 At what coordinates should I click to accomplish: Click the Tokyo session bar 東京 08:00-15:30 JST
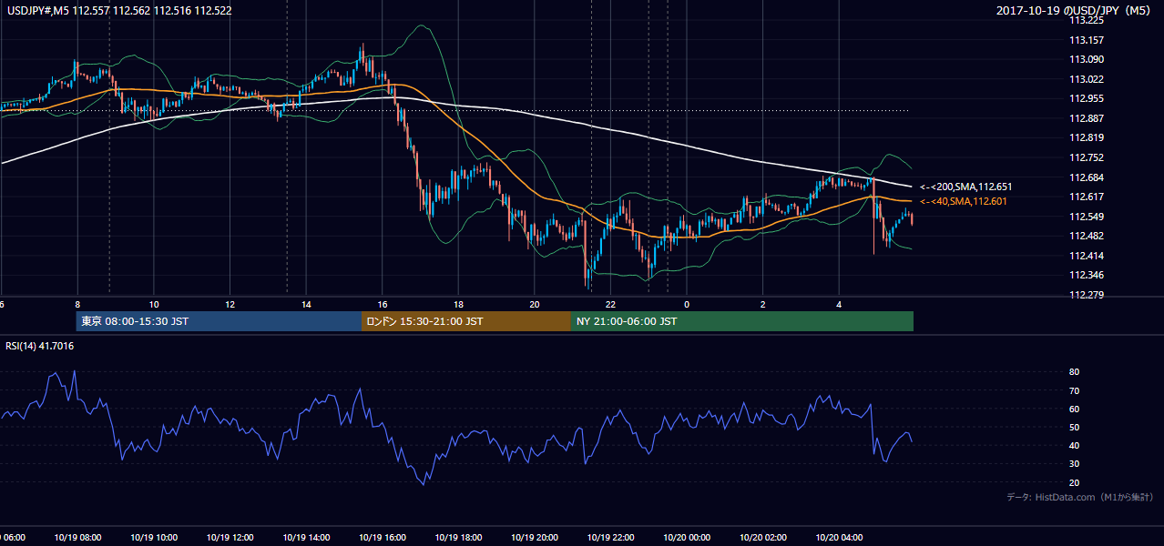(219, 321)
